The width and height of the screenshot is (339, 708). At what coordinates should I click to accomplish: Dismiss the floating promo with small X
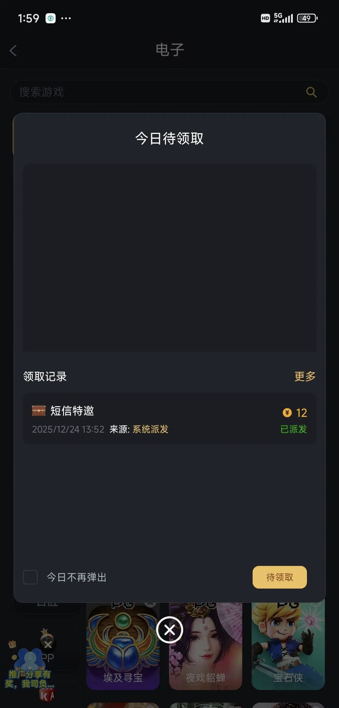click(48, 645)
